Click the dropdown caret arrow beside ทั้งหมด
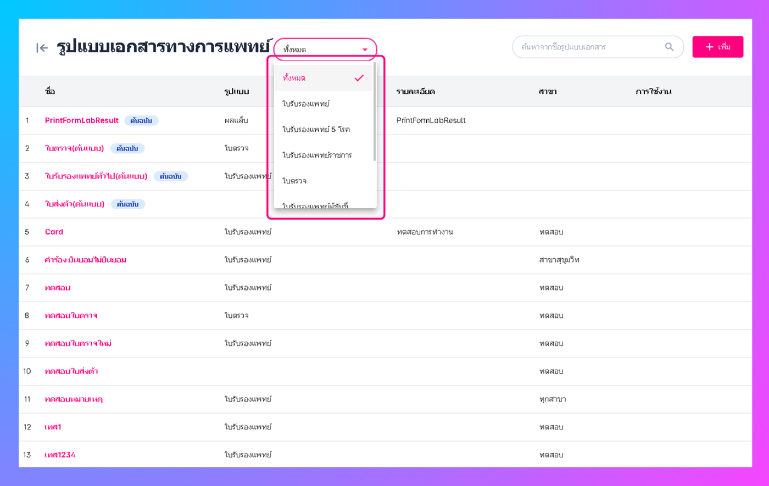Viewport: 769px width, 486px height. click(x=365, y=49)
